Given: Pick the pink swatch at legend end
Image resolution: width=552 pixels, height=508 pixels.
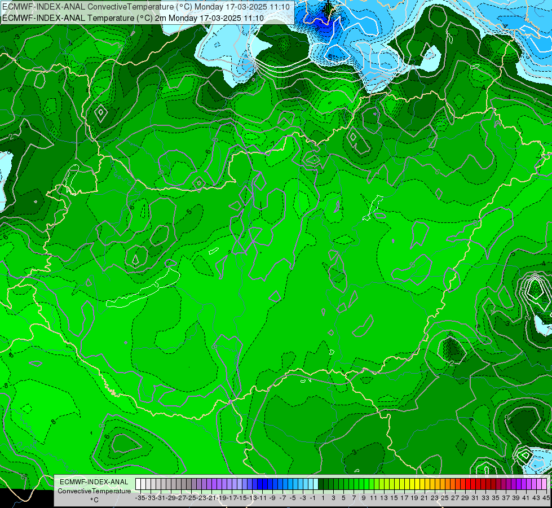Looking at the screenshot, I should tap(544, 484).
